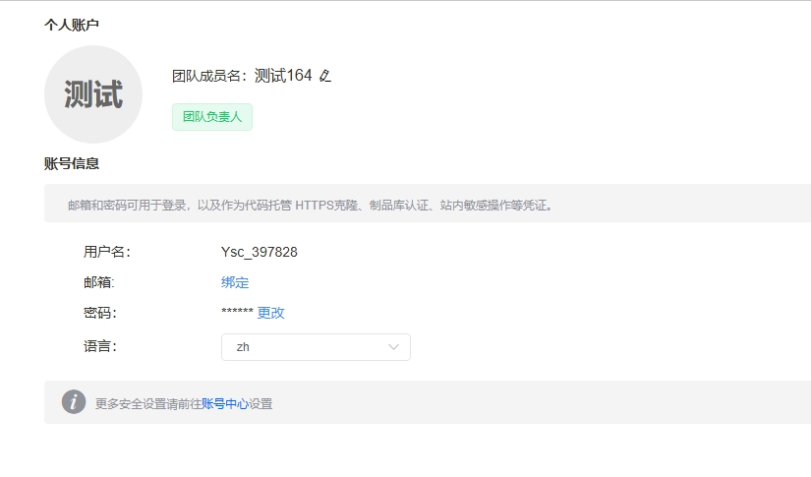
Task: Click 更改 to change the password
Action: [x=270, y=313]
